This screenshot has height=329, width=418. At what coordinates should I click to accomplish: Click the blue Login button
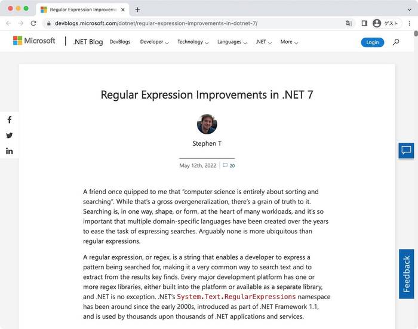373,42
